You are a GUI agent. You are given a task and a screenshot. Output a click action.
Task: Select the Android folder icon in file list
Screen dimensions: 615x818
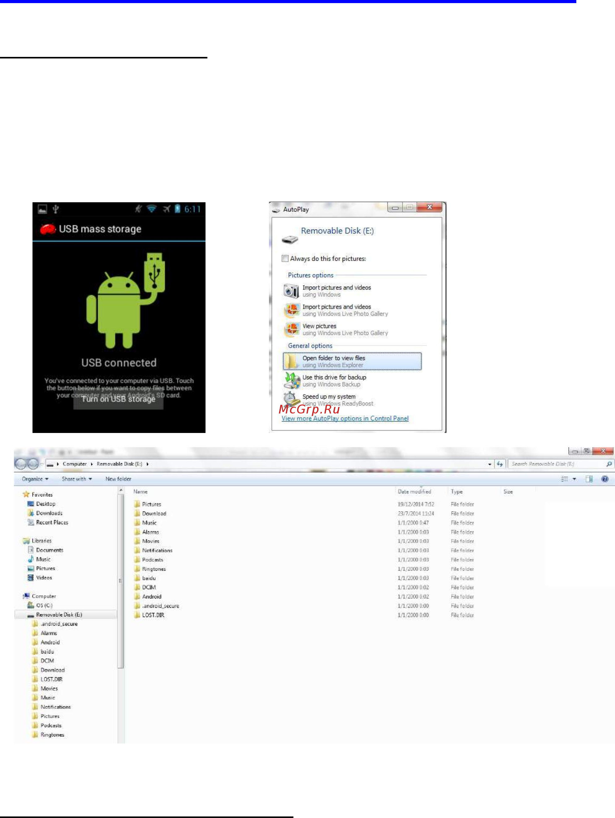[x=137, y=597]
